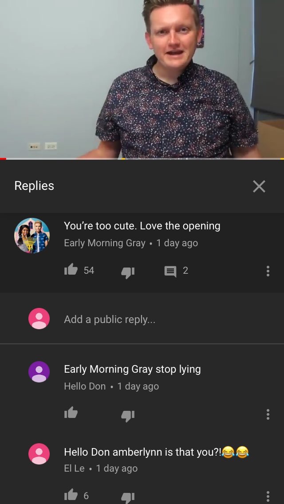284x504 pixels.
Task: Open more options for Hello Don's reply
Action: point(268,414)
